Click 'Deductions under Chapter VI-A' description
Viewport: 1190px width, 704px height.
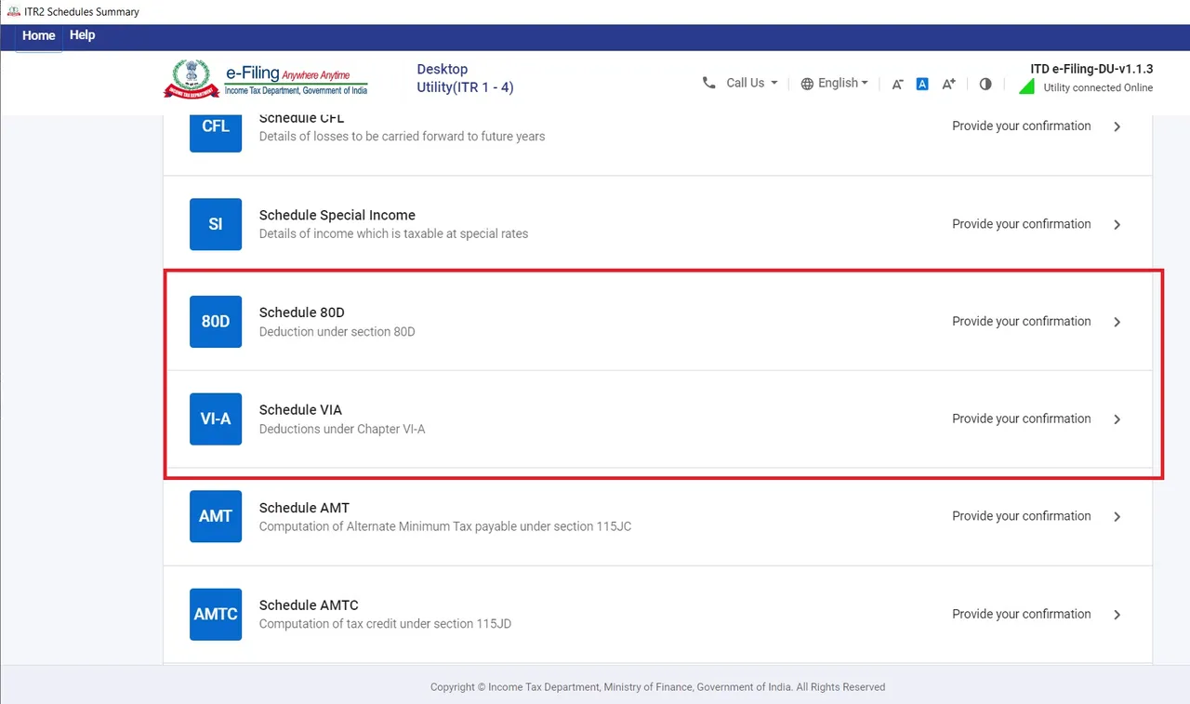(342, 430)
